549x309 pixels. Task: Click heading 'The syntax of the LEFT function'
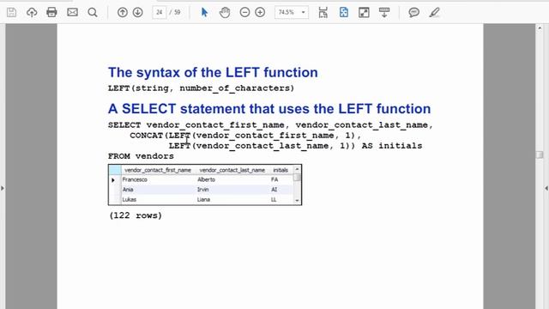213,72
